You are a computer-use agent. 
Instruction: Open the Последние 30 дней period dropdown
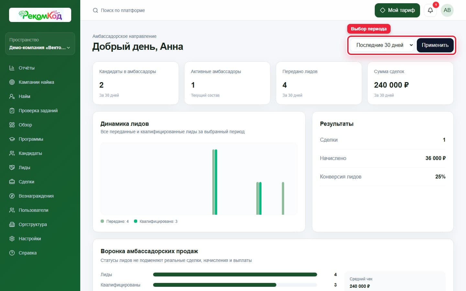383,45
